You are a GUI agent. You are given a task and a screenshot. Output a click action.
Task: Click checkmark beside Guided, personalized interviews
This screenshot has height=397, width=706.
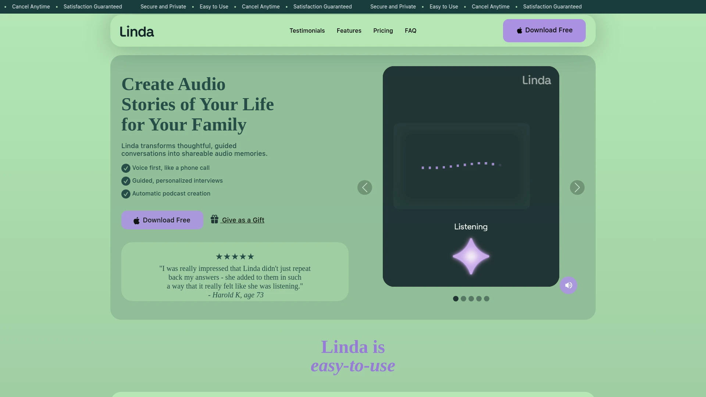pyautogui.click(x=126, y=181)
